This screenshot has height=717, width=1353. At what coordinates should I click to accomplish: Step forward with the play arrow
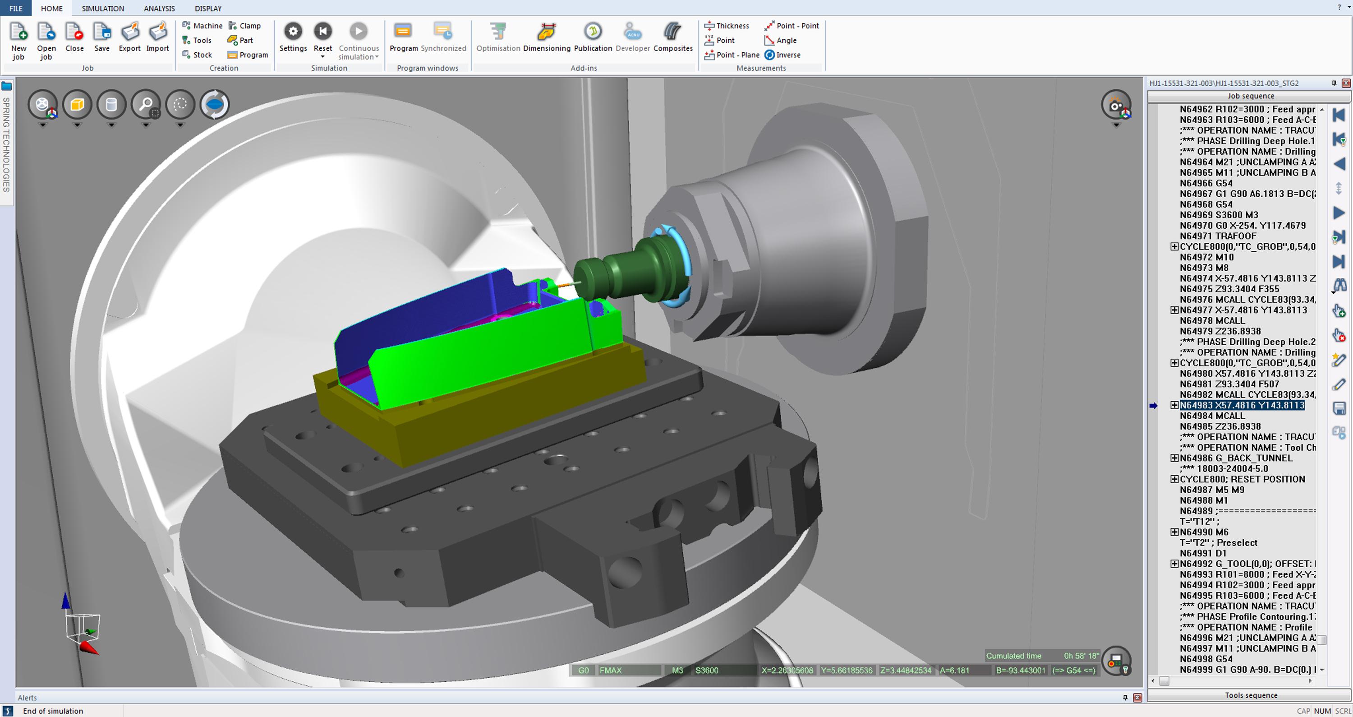tap(1339, 213)
